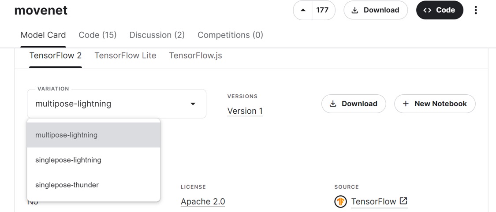Collapse the Variation dropdown arrow
Screen dimensions: 496x212
[193, 104]
